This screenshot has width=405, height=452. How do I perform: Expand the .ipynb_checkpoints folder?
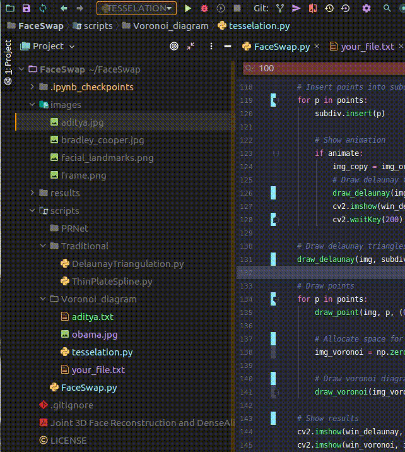coord(32,86)
